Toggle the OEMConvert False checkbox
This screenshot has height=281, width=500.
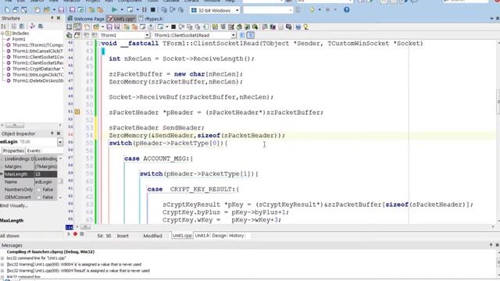click(x=39, y=197)
